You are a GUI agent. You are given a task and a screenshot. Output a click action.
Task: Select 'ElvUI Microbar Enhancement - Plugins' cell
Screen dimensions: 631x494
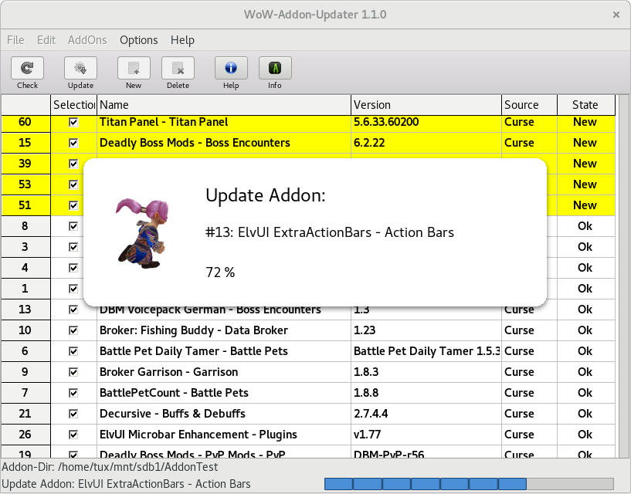click(x=224, y=435)
